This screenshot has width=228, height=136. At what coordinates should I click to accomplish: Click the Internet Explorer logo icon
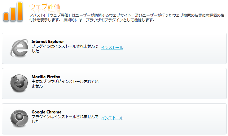click(19, 48)
